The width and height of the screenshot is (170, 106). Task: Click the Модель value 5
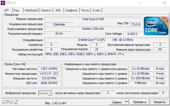click(97, 45)
